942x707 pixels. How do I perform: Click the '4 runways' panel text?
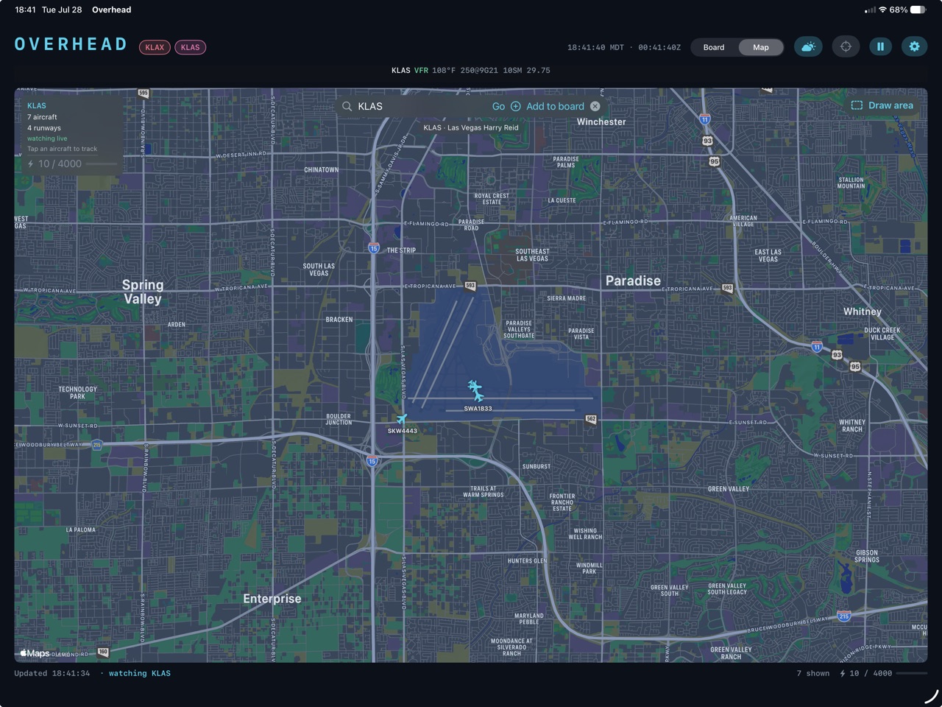point(44,128)
